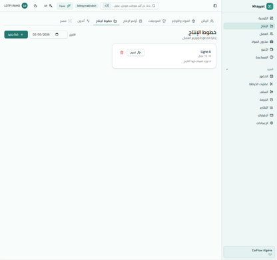Viewport: 277px width, 260px height.
Task: Open the Khayyat scissors logo
Action: [270, 6]
